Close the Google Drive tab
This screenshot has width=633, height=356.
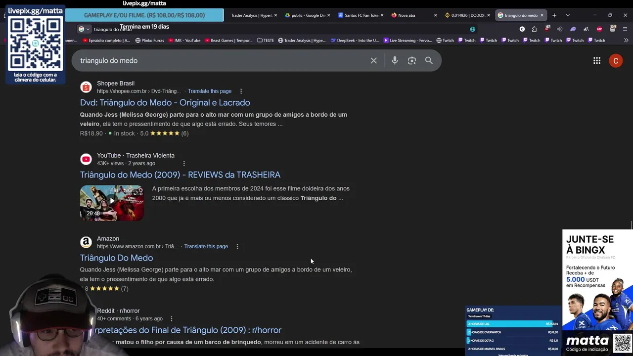click(x=329, y=15)
